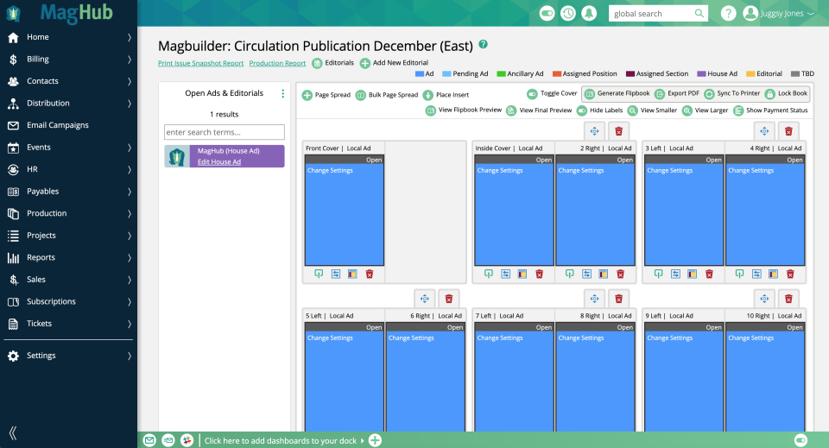Viewport: 829px width, 448px height.
Task: Collapse the sidebar with double chevron
Action: click(13, 433)
